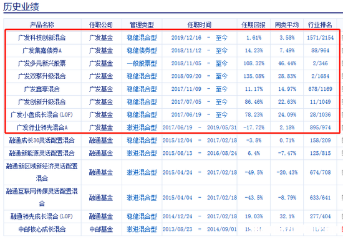Click the 28.83% category average value

pos(287,76)
